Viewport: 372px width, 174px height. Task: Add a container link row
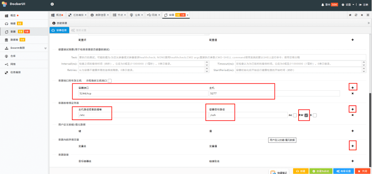point(352,161)
